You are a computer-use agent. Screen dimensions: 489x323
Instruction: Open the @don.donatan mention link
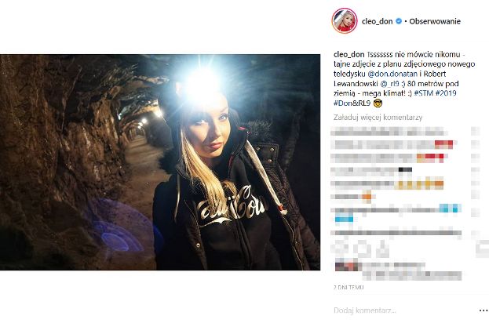[391, 74]
